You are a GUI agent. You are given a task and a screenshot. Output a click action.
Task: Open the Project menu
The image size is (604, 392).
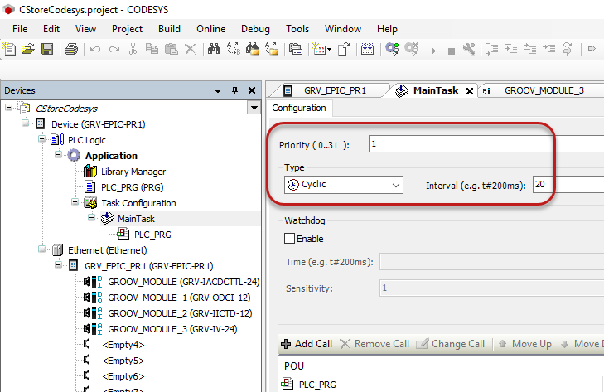coord(127,29)
